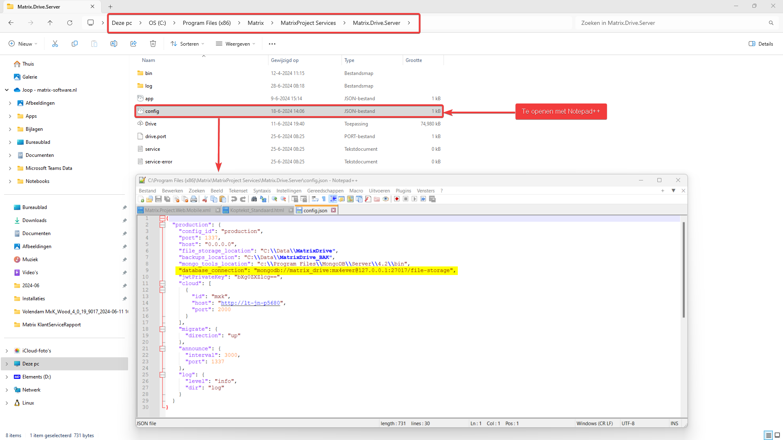Toggle the Explorer Details pane
The width and height of the screenshot is (783, 440).
tap(761, 44)
